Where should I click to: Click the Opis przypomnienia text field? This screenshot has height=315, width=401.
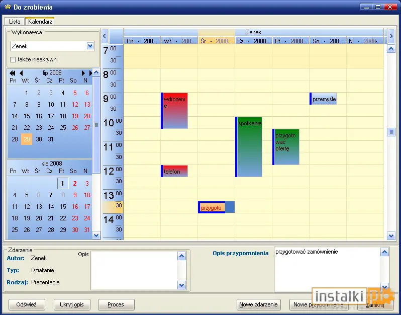[327, 269]
